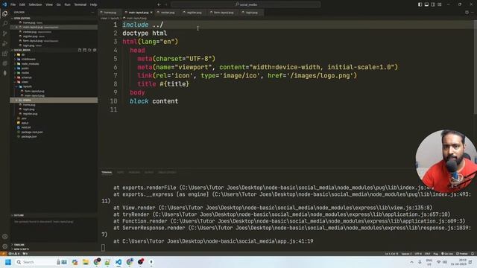Image resolution: width=477 pixels, height=268 pixels.
Task: Click the social_media command center search box
Action: coord(246,4)
